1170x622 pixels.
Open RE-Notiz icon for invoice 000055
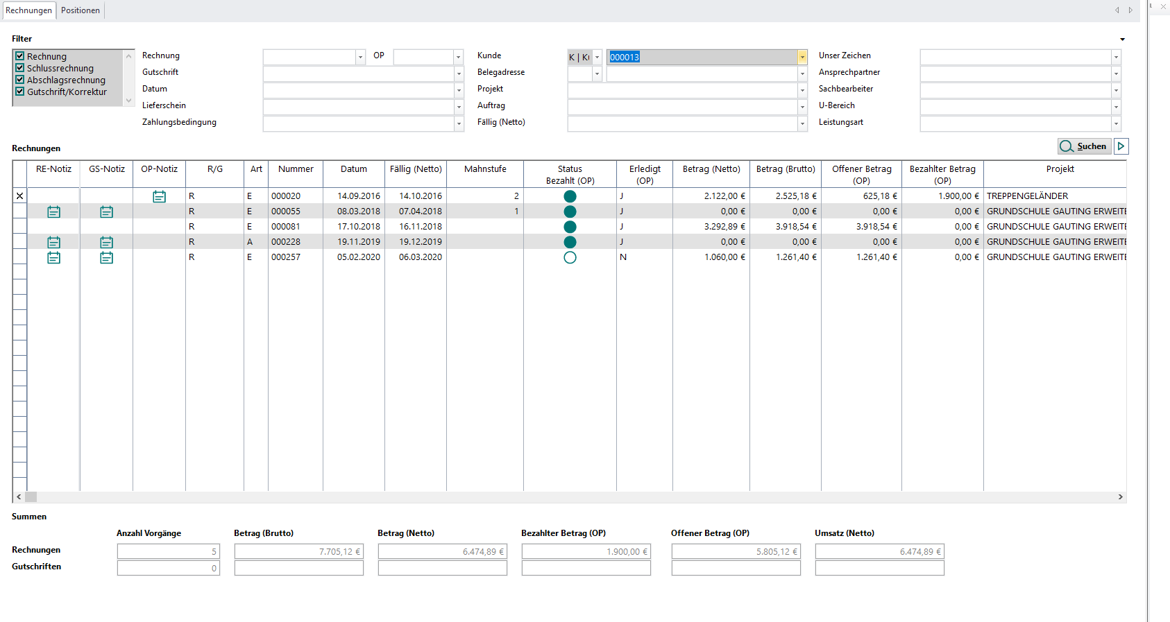(53, 211)
